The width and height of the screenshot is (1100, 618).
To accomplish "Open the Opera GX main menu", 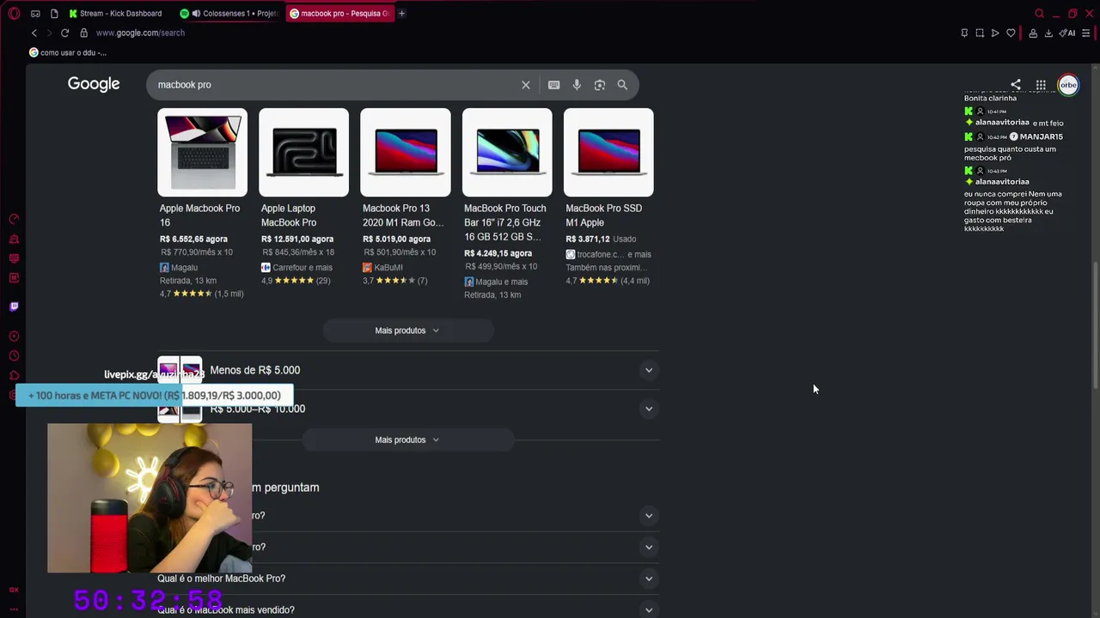I will (14, 14).
